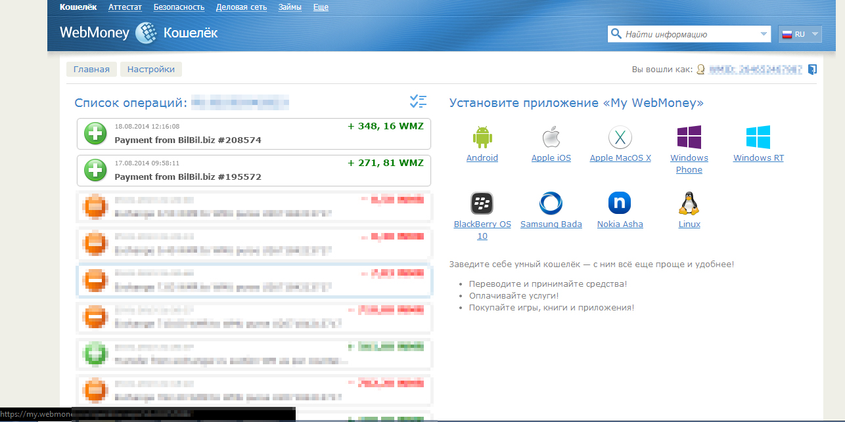
Task: Click the magnifier search icon
Action: [616, 34]
